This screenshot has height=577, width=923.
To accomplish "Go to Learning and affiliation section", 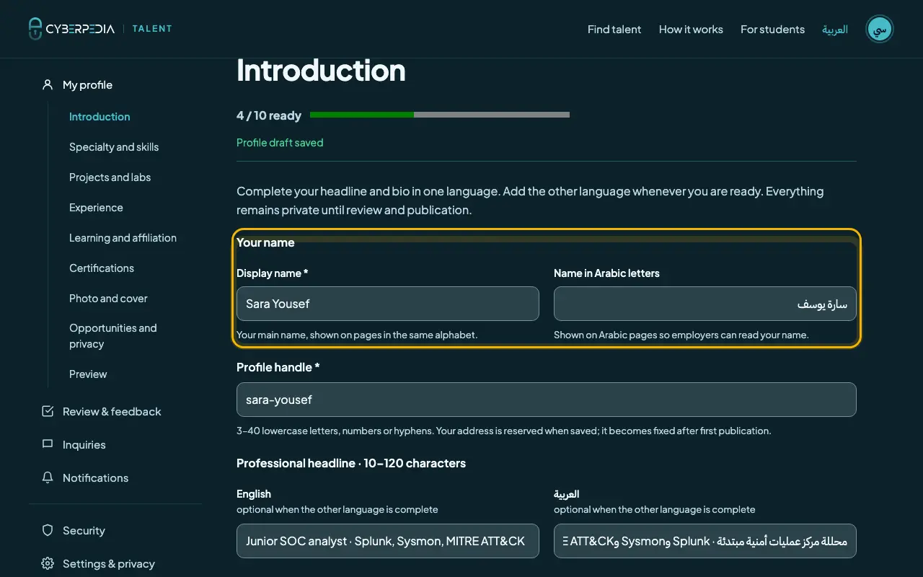I will pos(123,238).
